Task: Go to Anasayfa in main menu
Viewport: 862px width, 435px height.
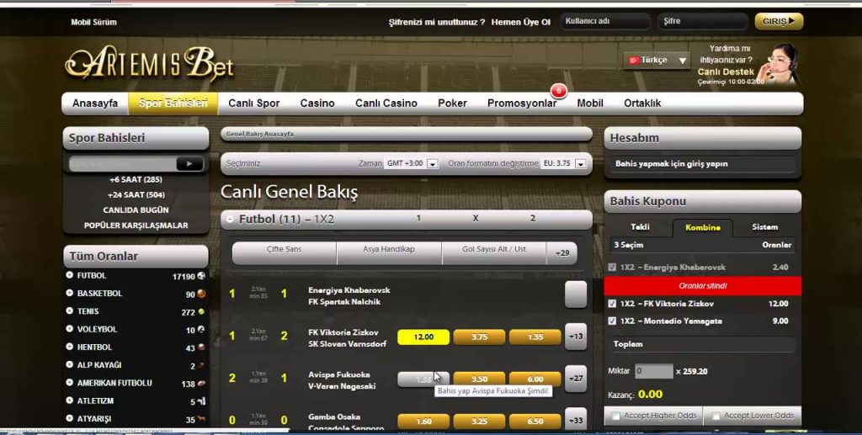Action: (95, 103)
